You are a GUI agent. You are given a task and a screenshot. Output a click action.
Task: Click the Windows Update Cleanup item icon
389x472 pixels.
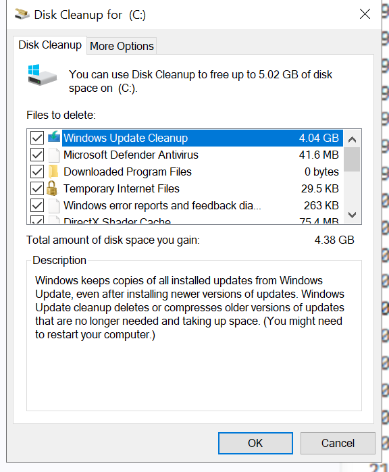[x=54, y=138]
